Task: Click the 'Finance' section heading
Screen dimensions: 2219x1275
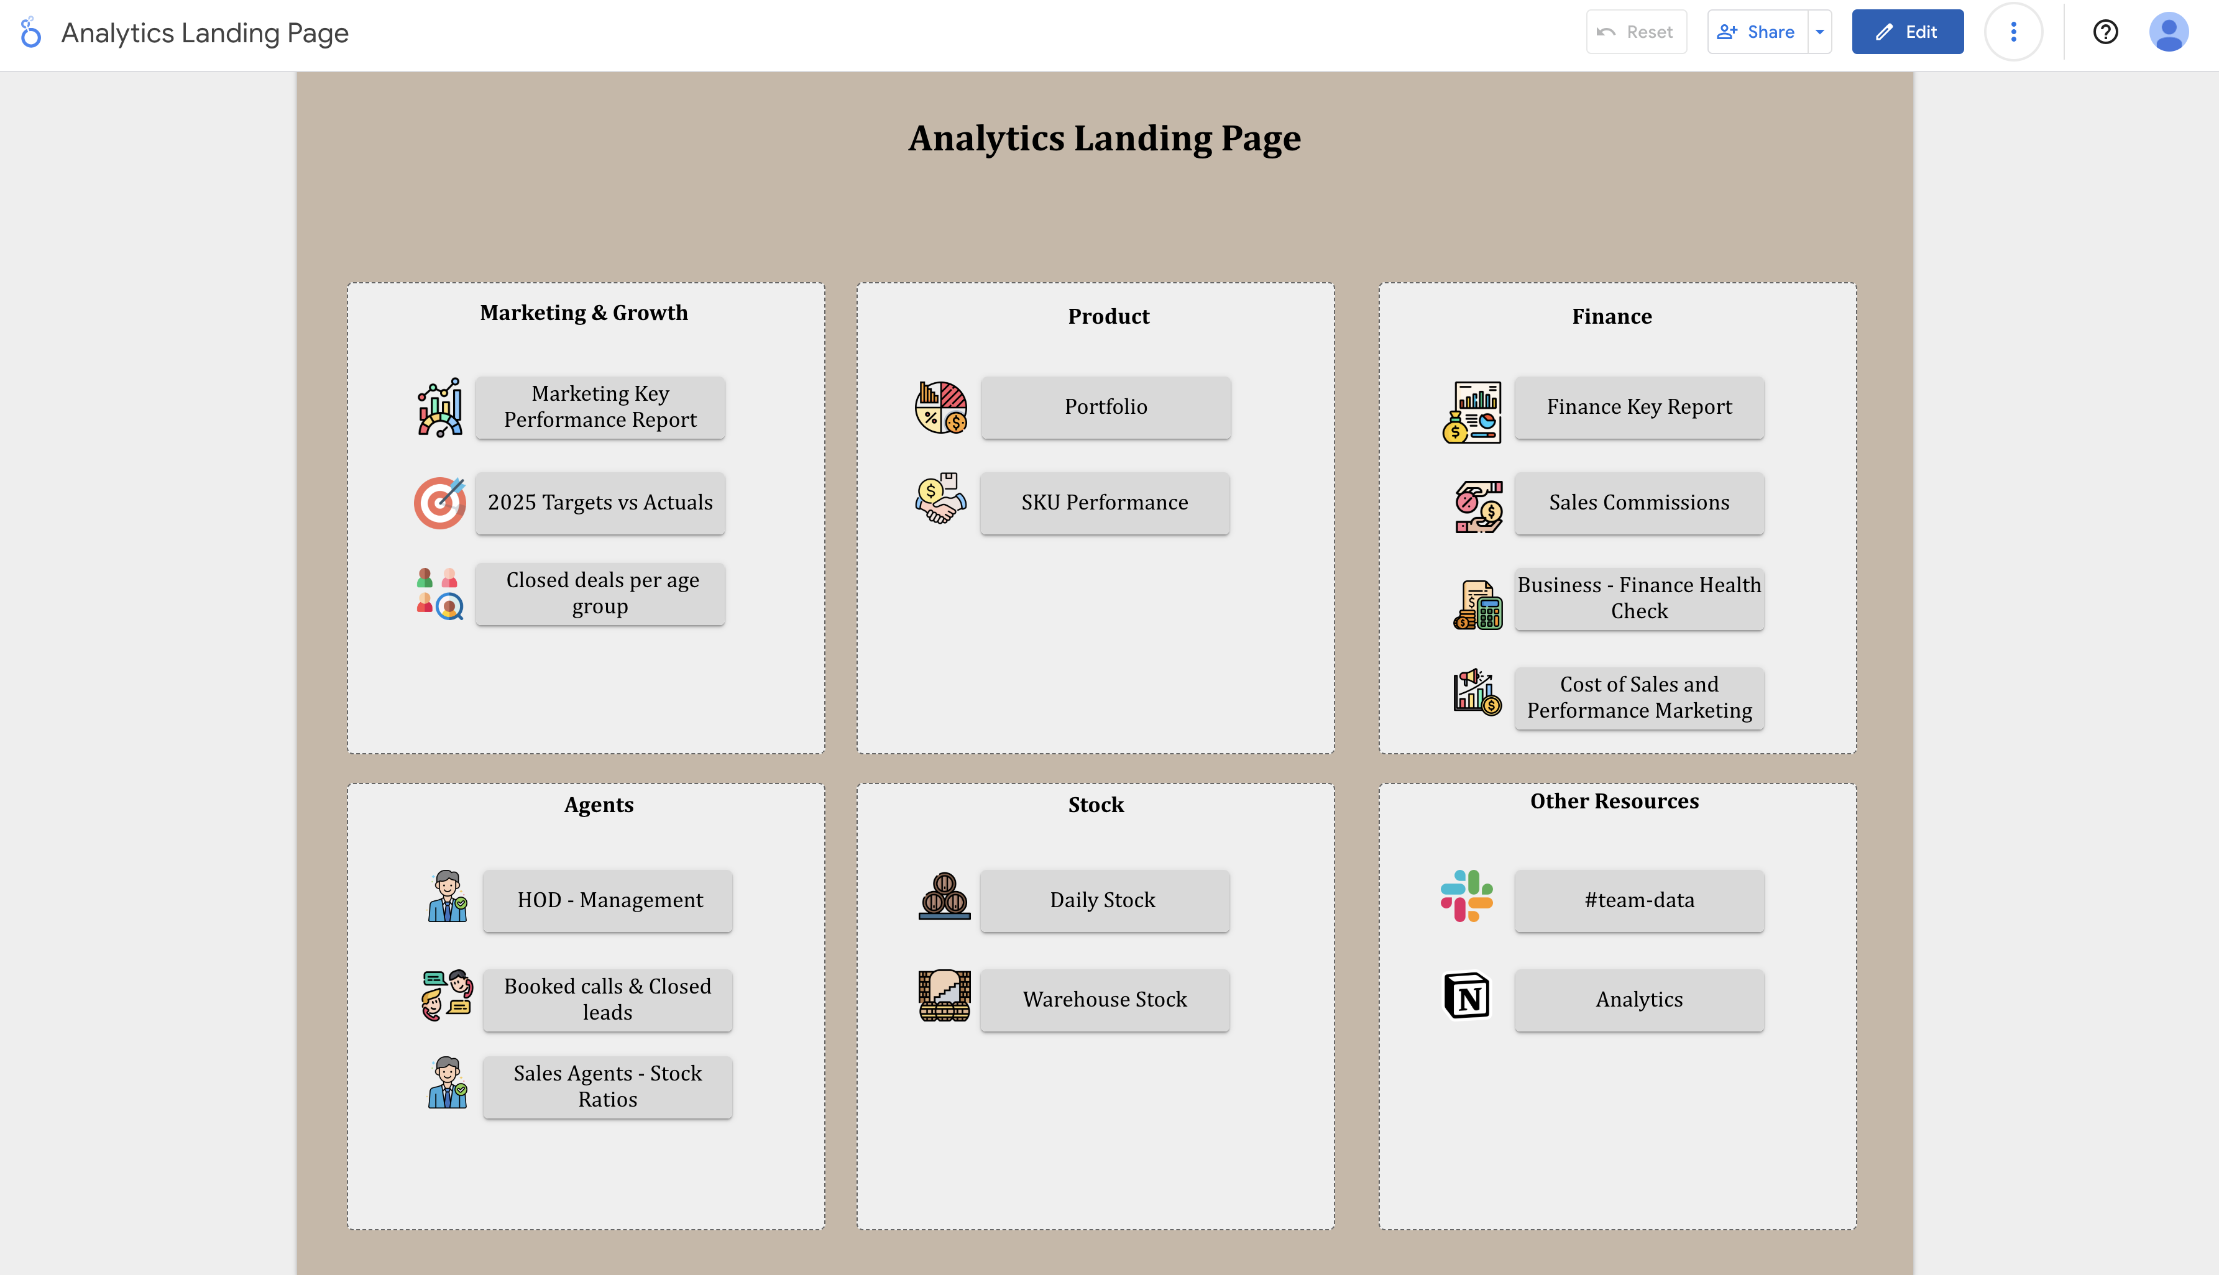Action: click(x=1611, y=316)
